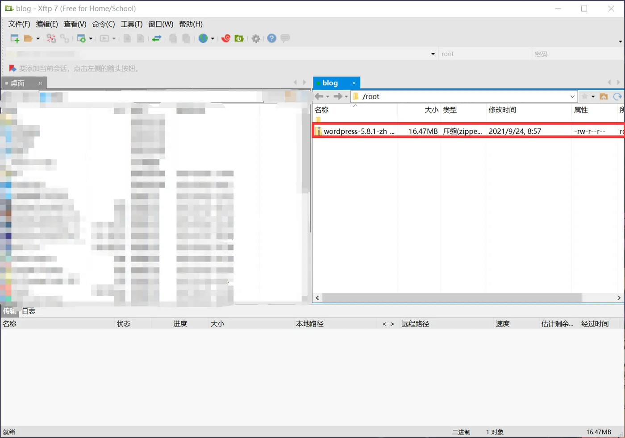The height and width of the screenshot is (438, 625).
Task: Click the 2021/9/24, 8:57 modified time cell
Action: tap(515, 131)
